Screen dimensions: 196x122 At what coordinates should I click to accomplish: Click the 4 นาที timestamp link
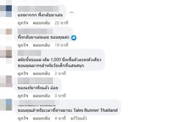click(60, 118)
